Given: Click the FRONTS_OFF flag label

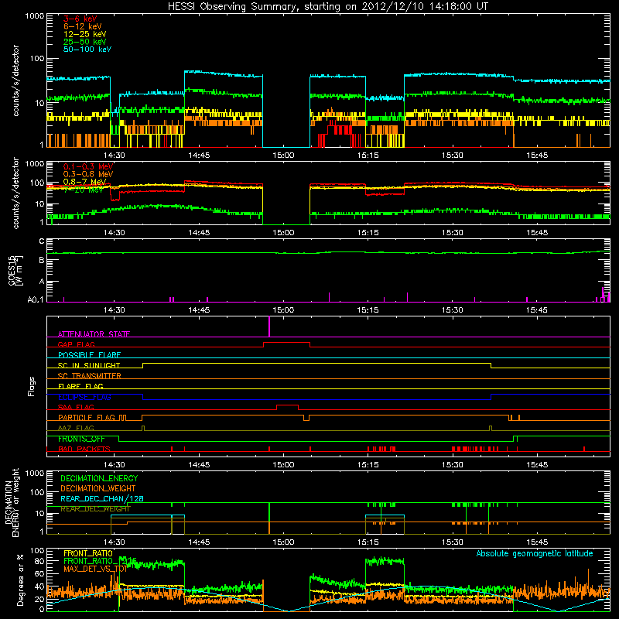Looking at the screenshot, I should (x=81, y=439).
